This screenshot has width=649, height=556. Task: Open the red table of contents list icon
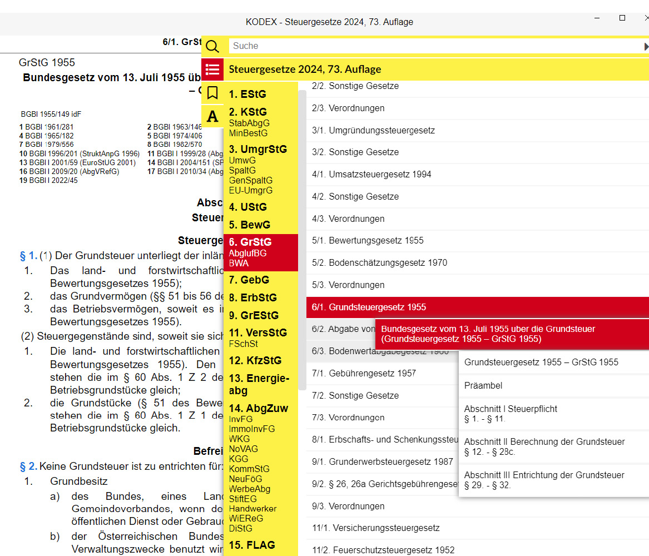(x=212, y=69)
